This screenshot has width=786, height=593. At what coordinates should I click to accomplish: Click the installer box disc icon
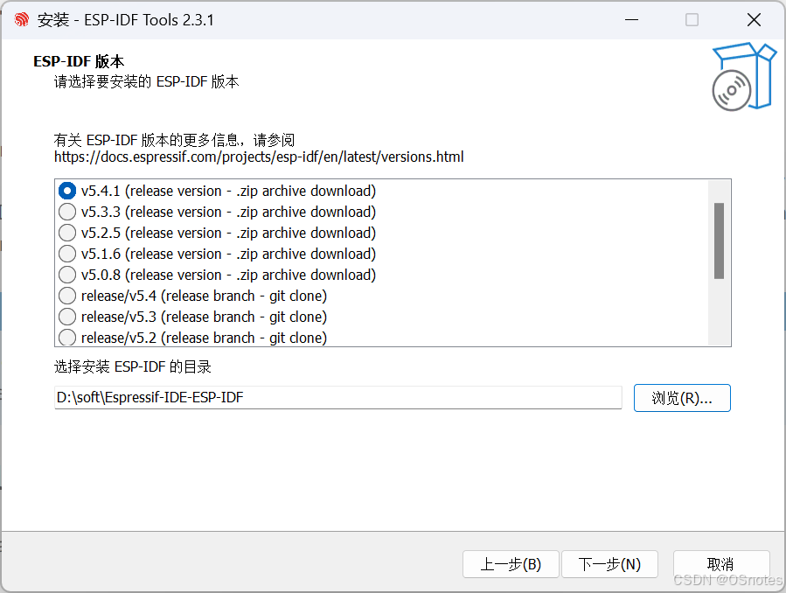[744, 77]
